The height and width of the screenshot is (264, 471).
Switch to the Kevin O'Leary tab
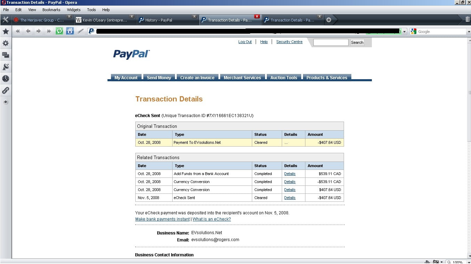point(105,20)
